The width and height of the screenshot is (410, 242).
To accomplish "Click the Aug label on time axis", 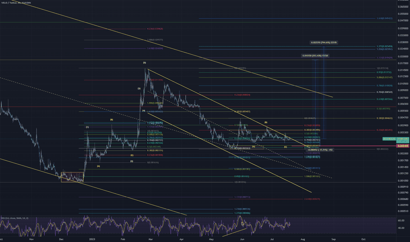I will 303,239.
